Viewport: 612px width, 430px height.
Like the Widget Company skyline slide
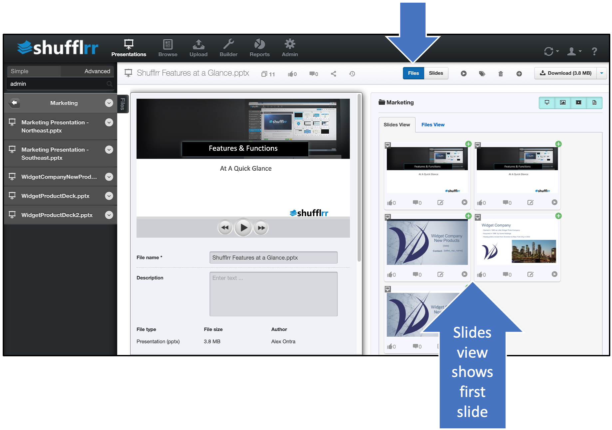coord(481,275)
